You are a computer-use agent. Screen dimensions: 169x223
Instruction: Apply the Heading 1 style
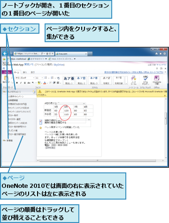click(x=69, y=80)
